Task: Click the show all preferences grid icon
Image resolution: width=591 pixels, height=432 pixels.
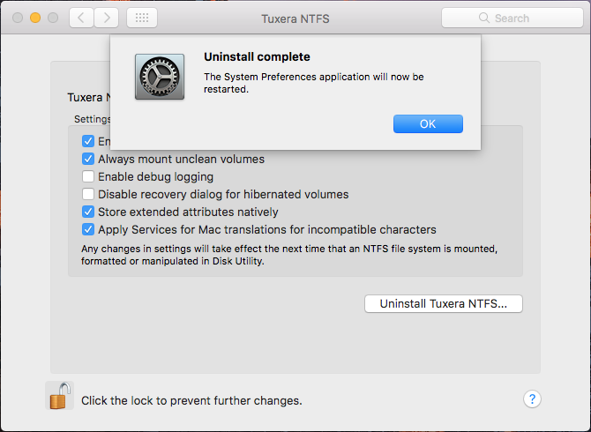Action: pos(142,18)
